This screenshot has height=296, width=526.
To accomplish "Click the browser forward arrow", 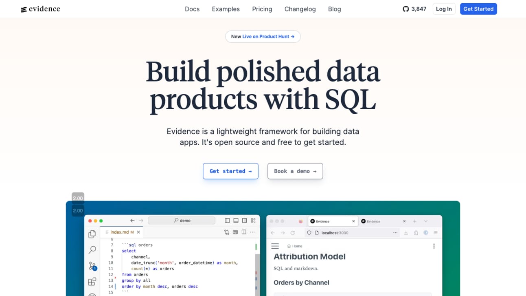I will tap(283, 233).
